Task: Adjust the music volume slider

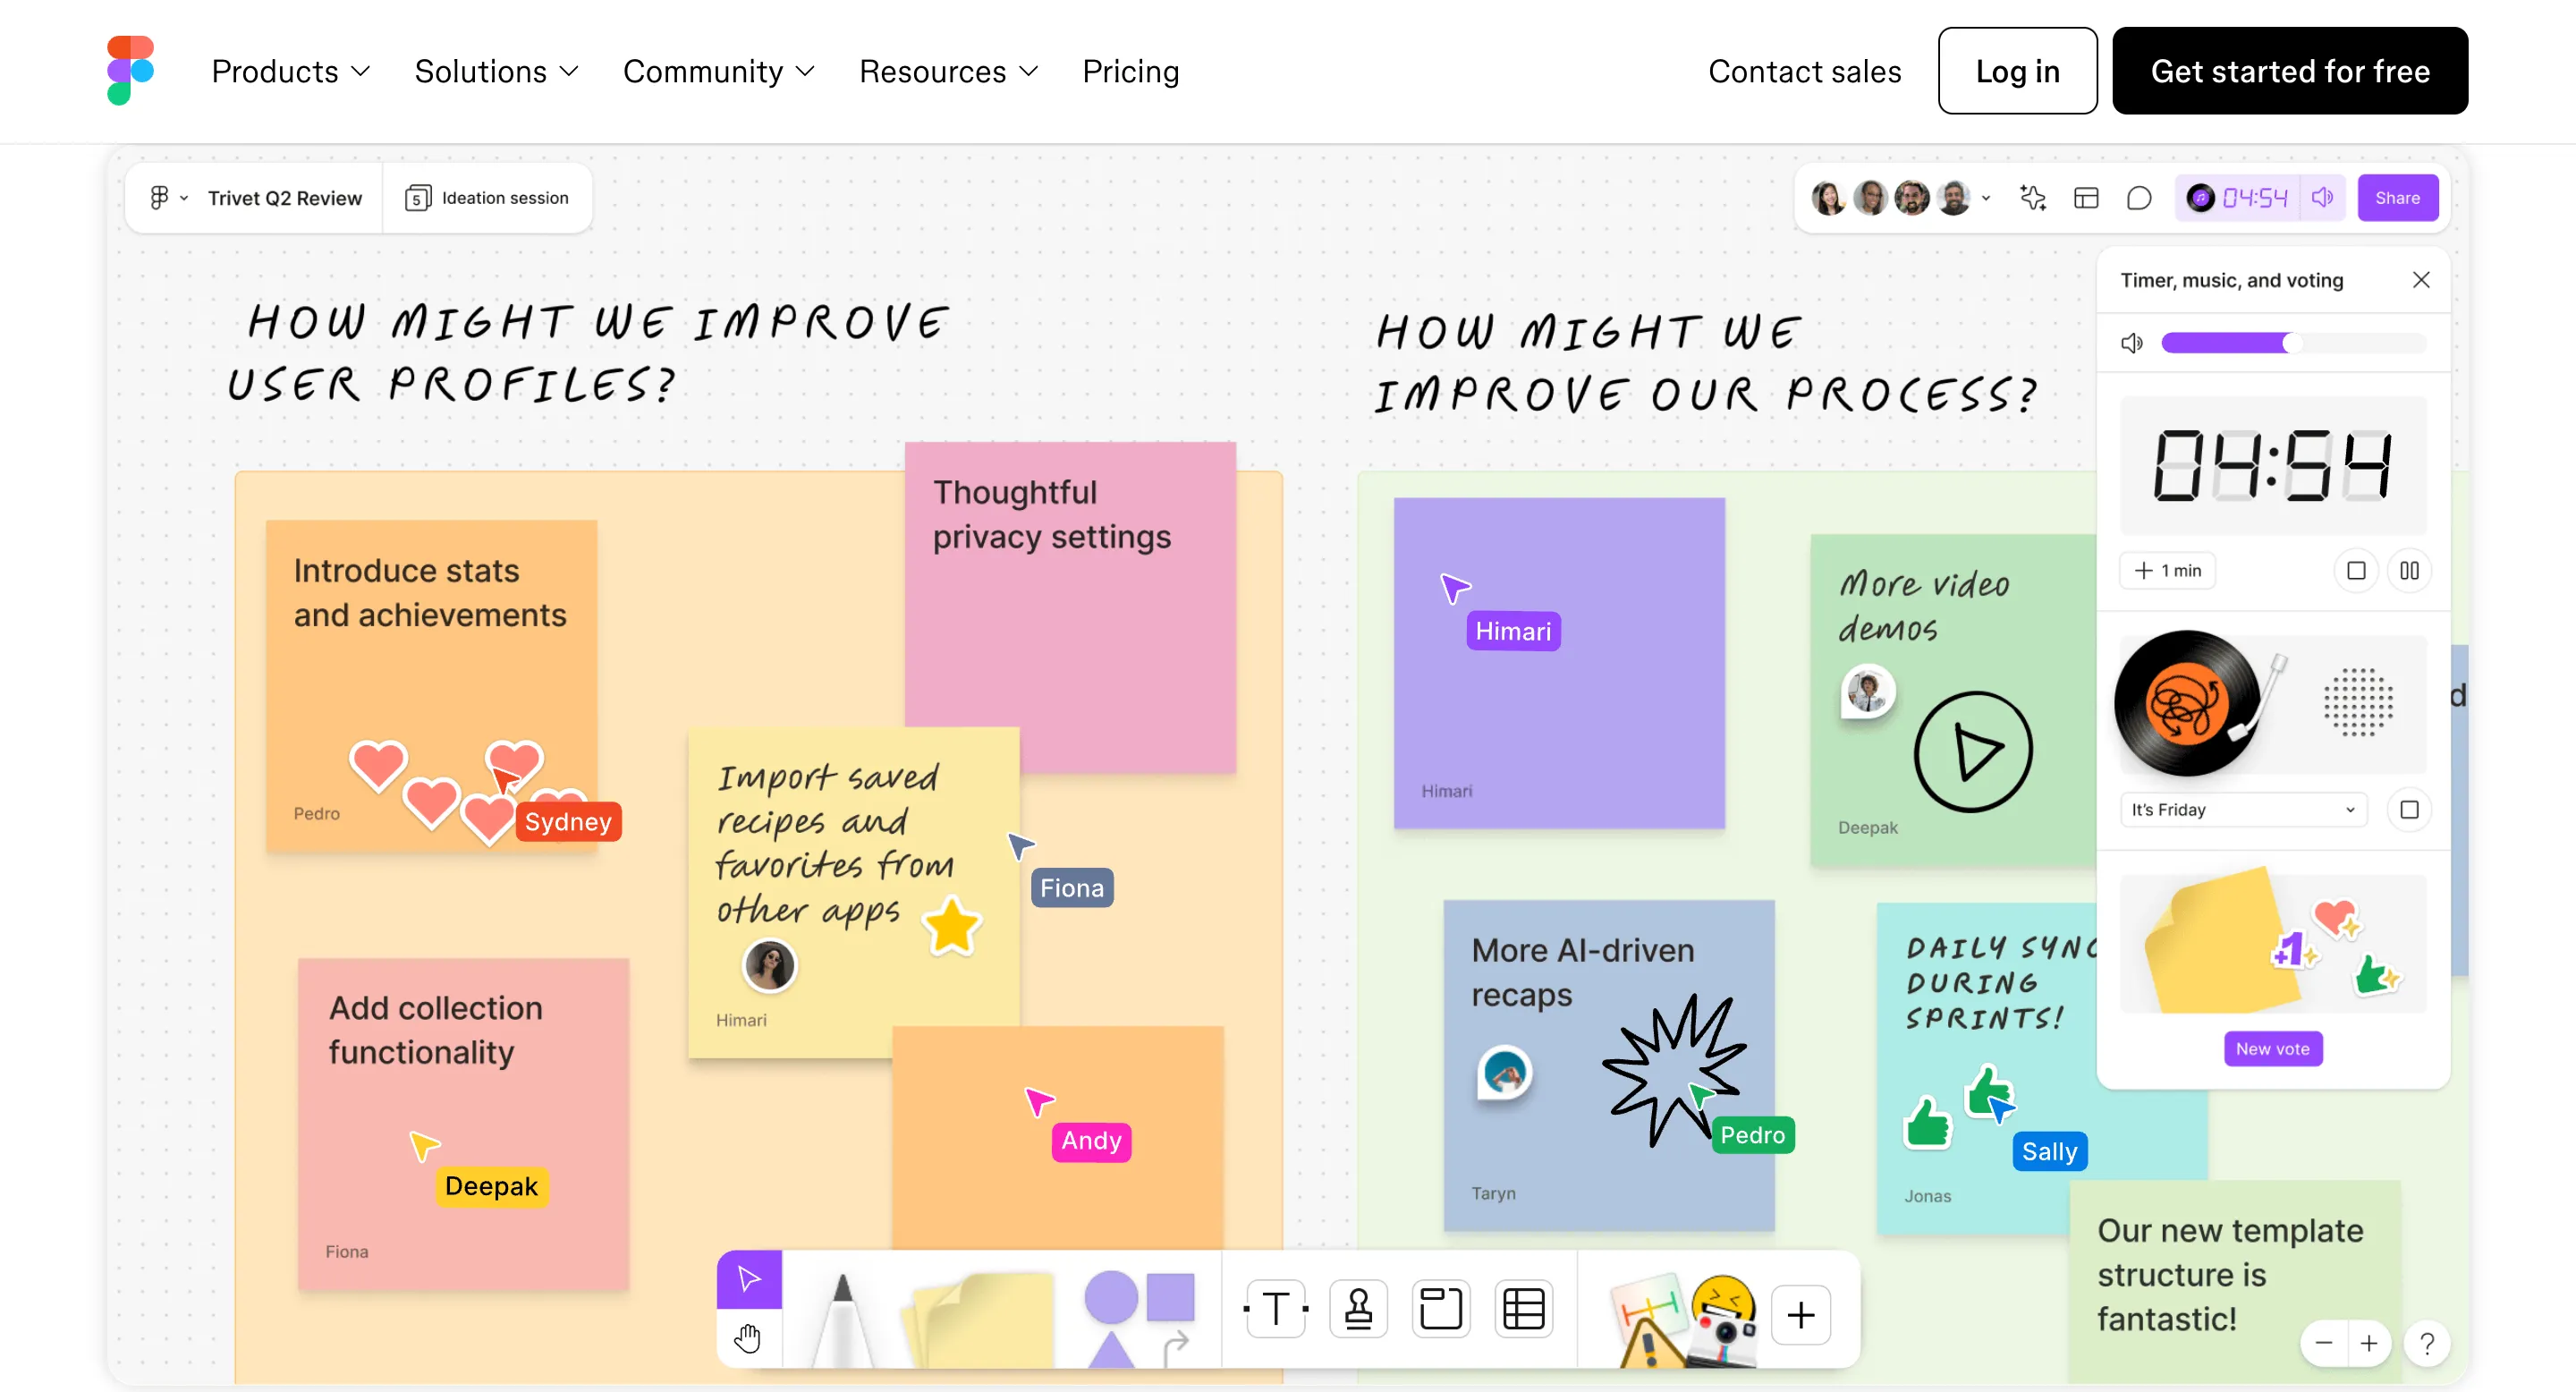Action: pyautogui.click(x=2293, y=343)
